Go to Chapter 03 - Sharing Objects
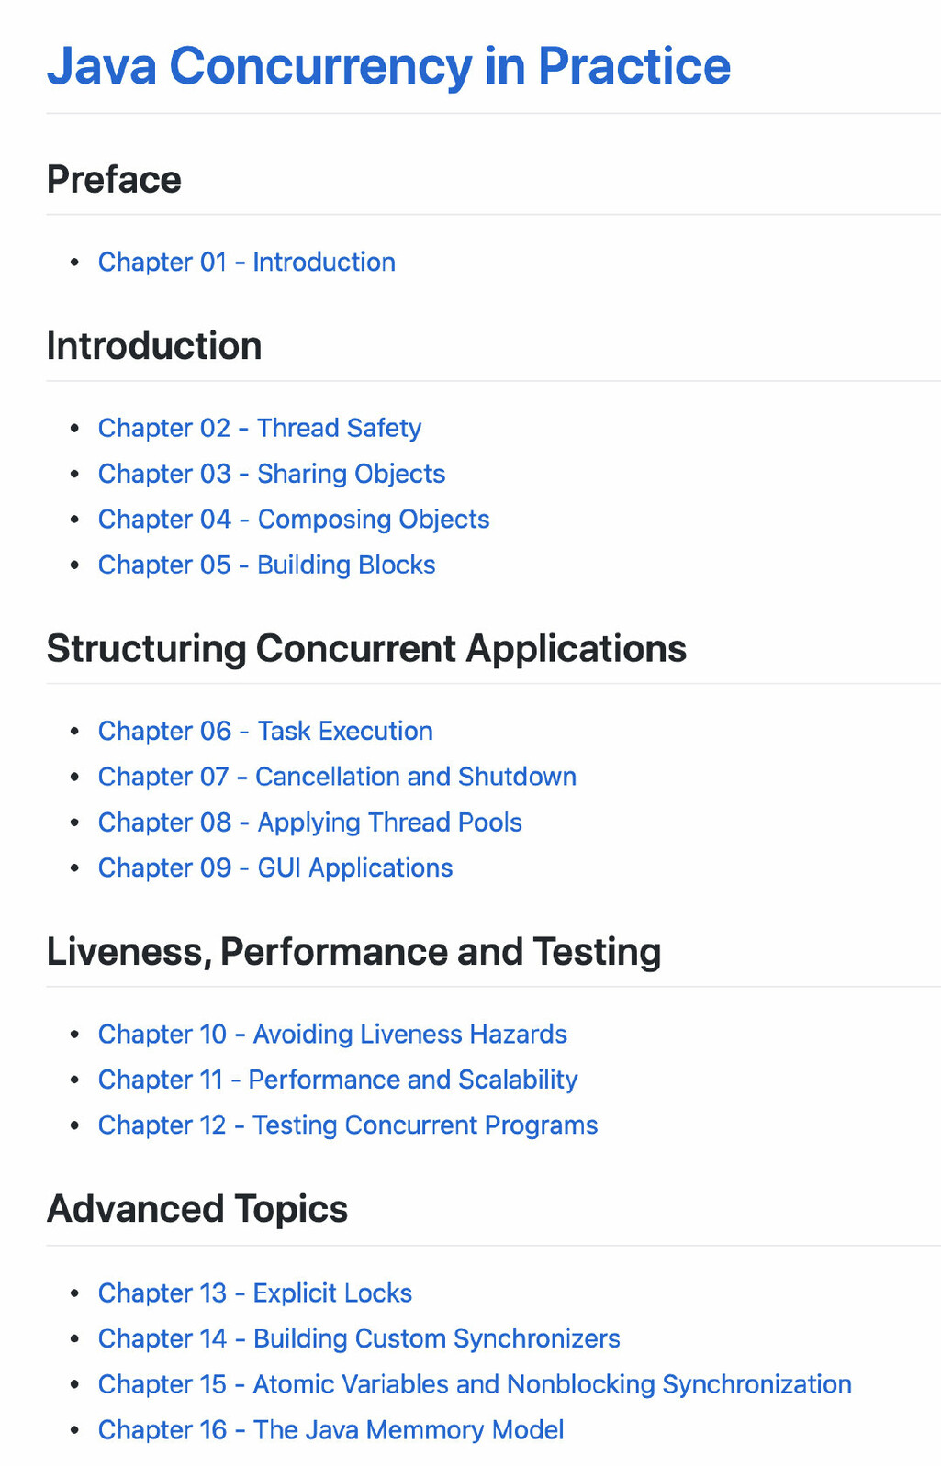Screen dimensions: 941x1466 (x=271, y=475)
